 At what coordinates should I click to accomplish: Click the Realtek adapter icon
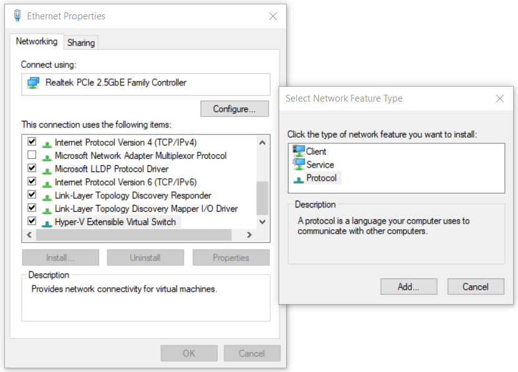click(33, 83)
